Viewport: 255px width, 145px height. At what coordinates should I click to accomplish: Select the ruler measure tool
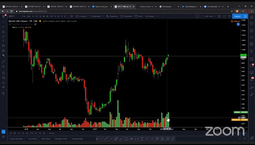[x=3, y=62]
